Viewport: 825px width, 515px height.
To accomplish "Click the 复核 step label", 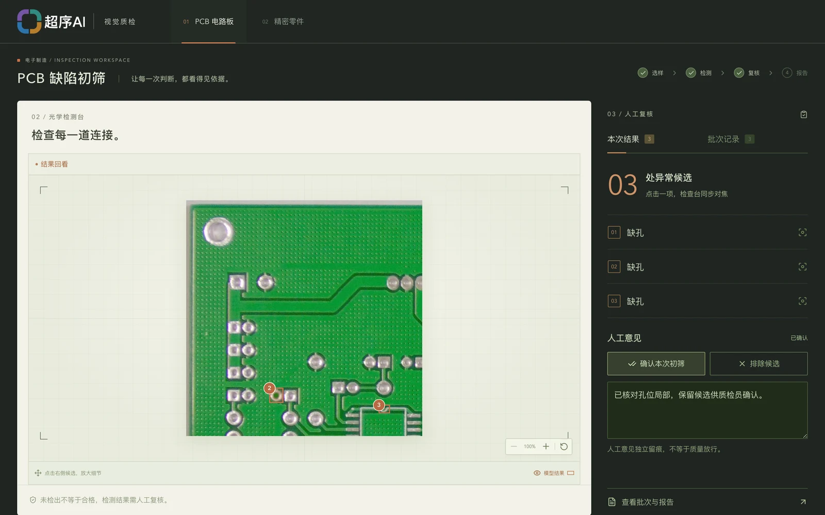I will click(754, 73).
